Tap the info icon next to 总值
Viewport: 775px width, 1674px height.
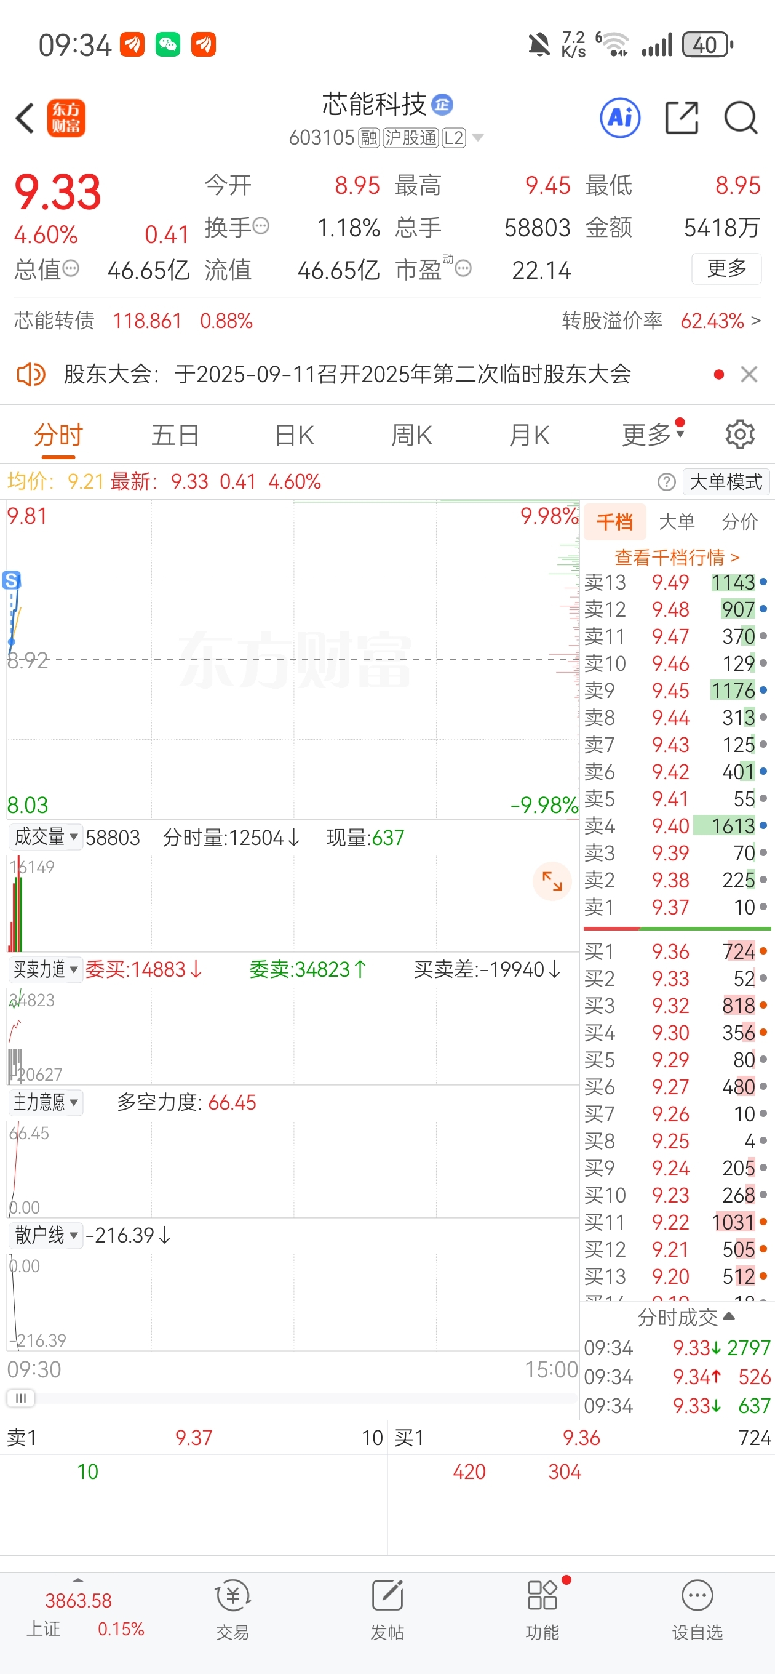click(71, 268)
